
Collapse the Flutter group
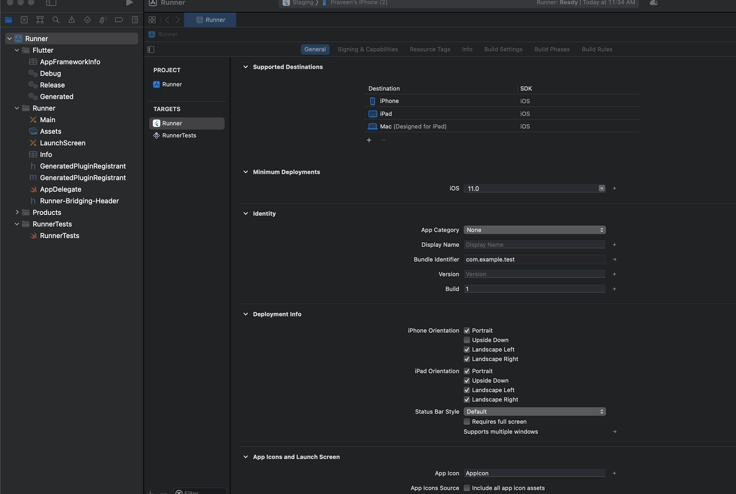pyautogui.click(x=17, y=50)
